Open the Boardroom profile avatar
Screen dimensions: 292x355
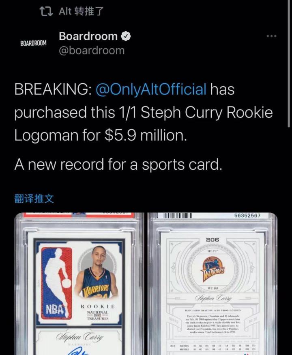33,43
